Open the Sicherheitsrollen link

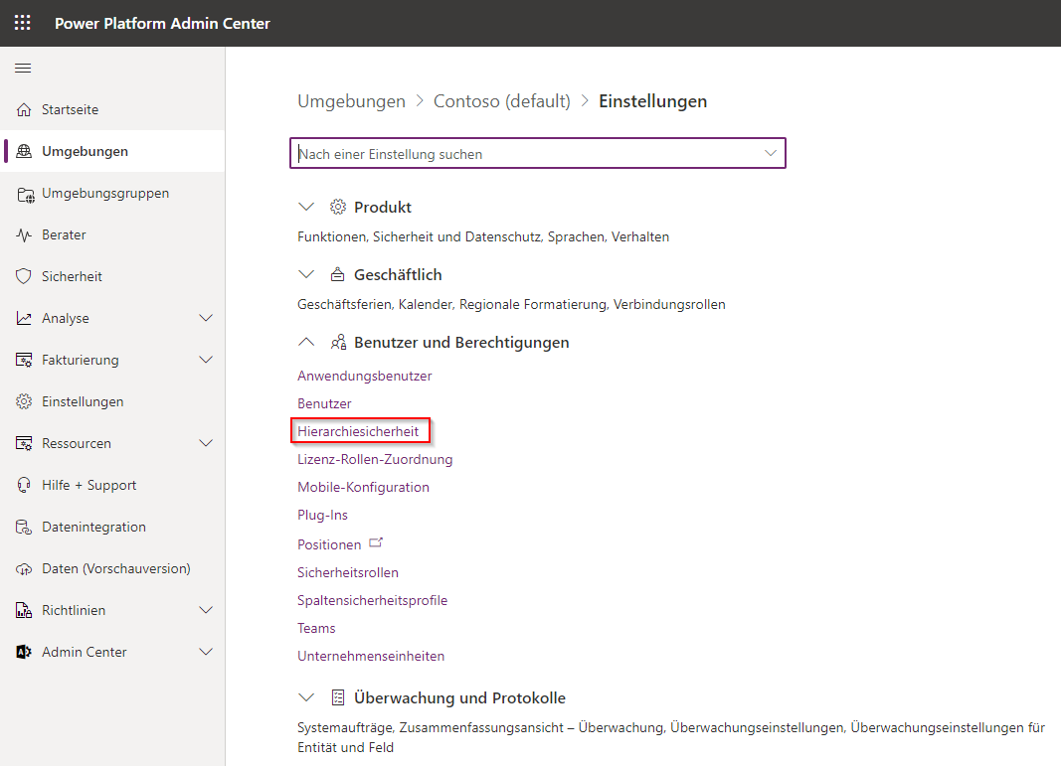point(347,572)
